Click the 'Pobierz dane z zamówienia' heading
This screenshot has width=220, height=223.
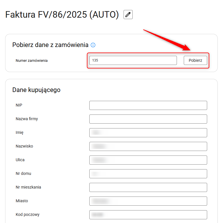pyautogui.click(x=50, y=45)
